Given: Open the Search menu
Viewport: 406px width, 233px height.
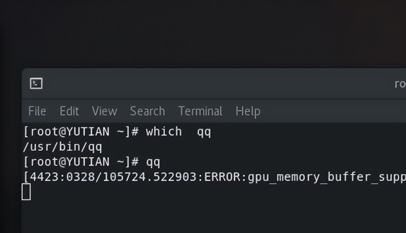Looking at the screenshot, I should click(147, 111).
